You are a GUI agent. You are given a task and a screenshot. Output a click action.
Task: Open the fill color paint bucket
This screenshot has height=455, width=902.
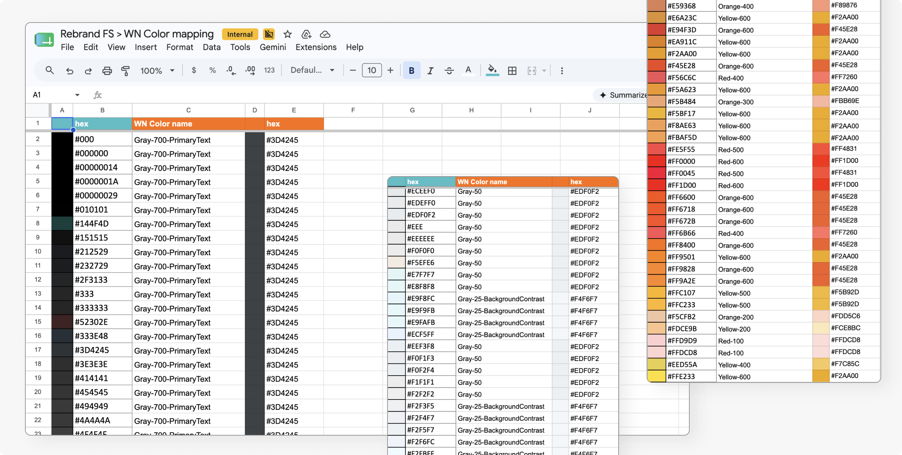(492, 70)
